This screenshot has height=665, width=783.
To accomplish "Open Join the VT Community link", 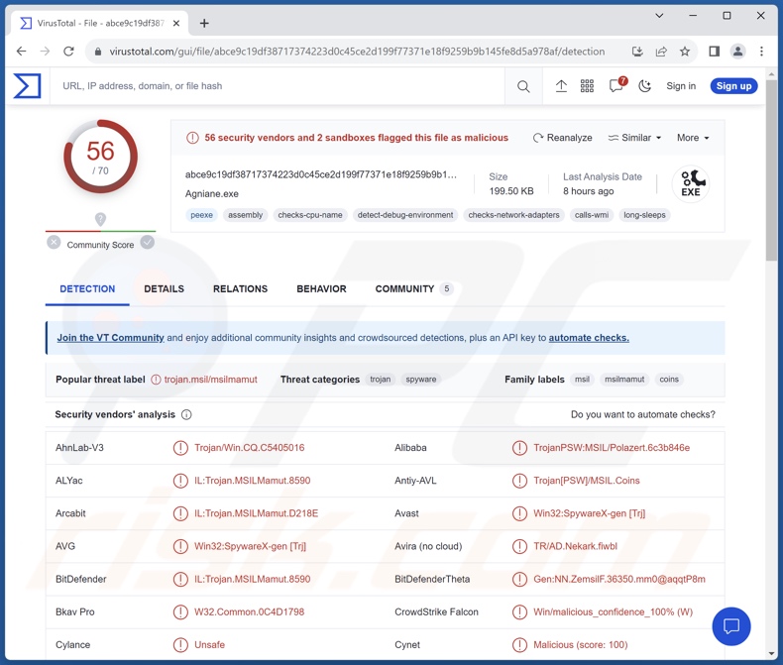I will click(x=110, y=338).
